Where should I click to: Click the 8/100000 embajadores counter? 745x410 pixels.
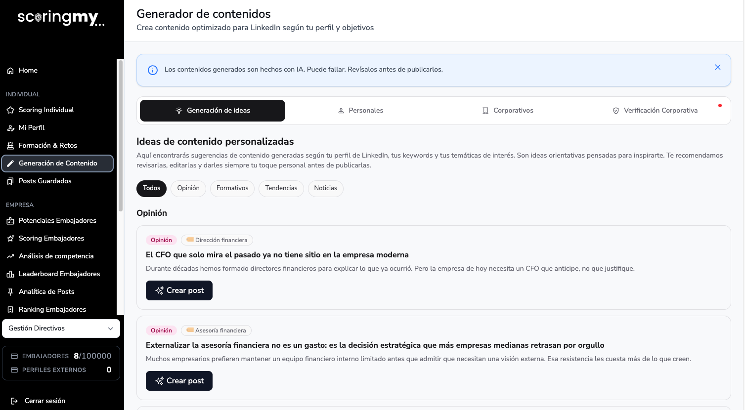92,356
